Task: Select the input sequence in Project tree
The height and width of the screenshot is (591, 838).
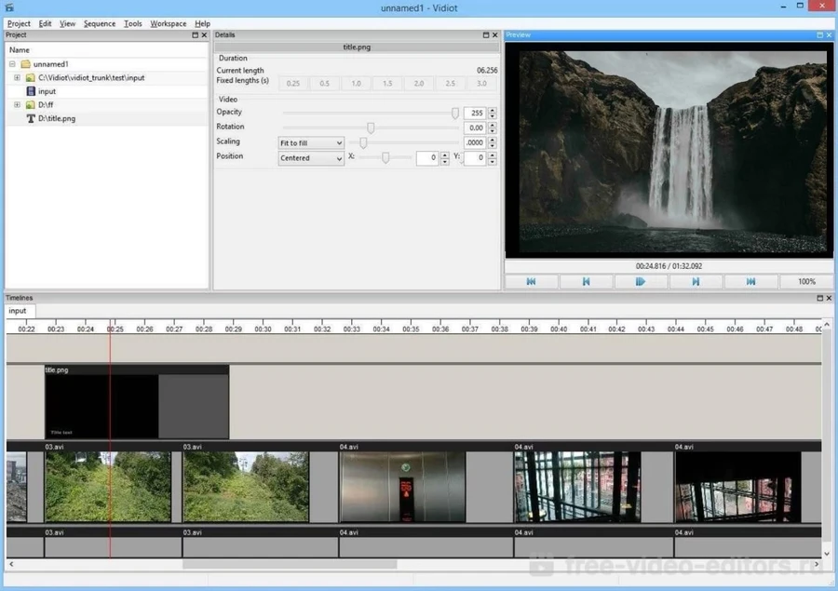Action: [x=47, y=91]
